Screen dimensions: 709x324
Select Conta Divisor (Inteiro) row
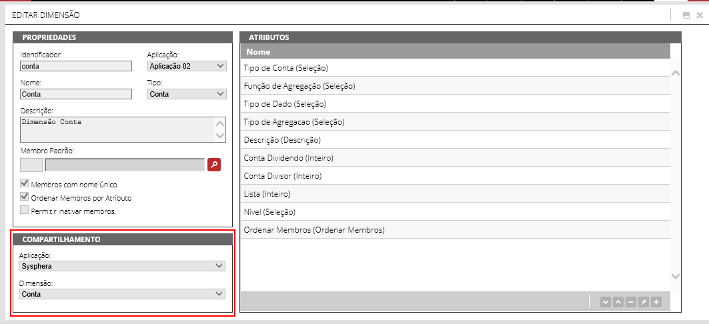point(455,176)
